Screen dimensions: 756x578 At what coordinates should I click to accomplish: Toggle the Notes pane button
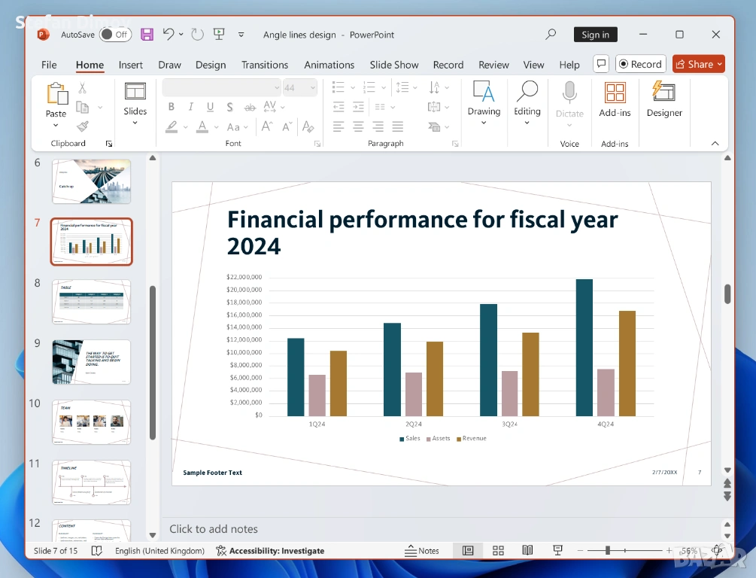[422, 551]
